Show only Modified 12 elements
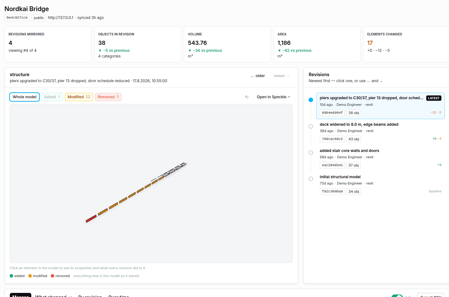The image size is (449, 297). (79, 97)
